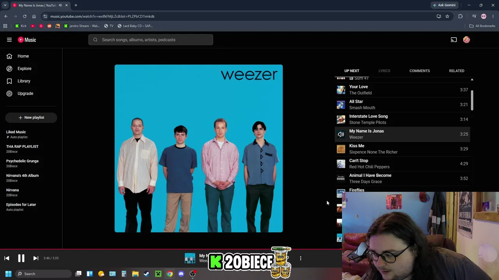The height and width of the screenshot is (280, 499).
Task: Open the YouTube Music guide hamburger menu
Action: coord(9,40)
